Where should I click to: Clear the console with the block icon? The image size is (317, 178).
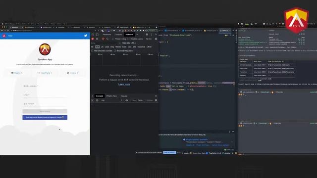97,100
